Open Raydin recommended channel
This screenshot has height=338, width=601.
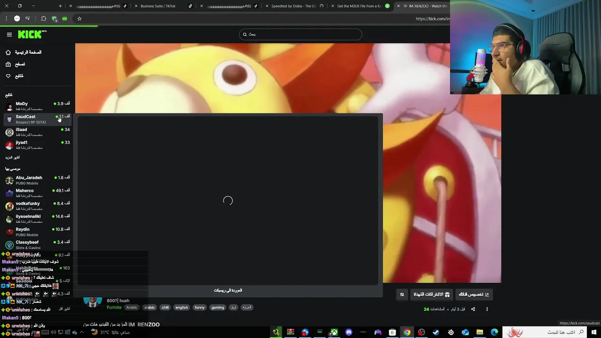38,232
